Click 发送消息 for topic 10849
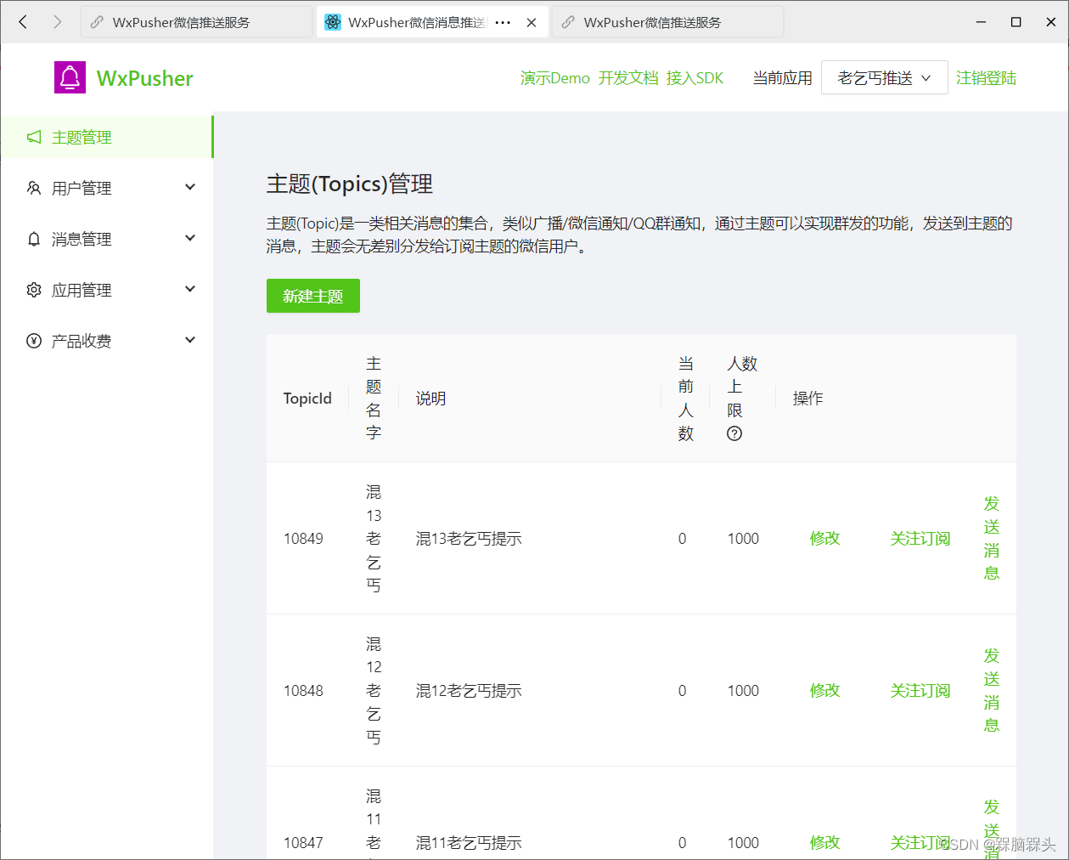 point(992,538)
